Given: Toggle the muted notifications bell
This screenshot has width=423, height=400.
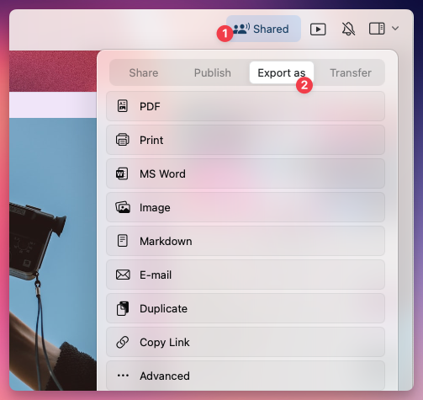Looking at the screenshot, I should click(x=348, y=29).
